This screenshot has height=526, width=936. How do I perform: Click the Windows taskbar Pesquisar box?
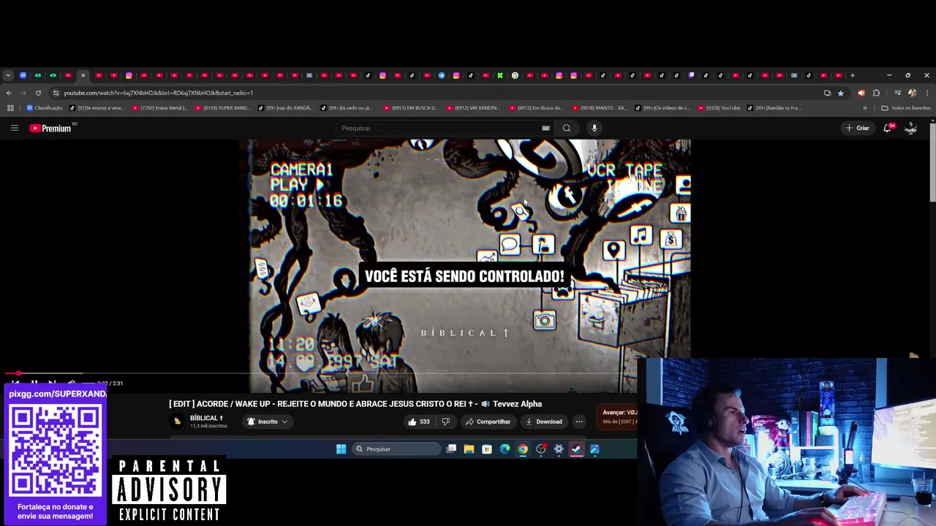click(x=395, y=449)
